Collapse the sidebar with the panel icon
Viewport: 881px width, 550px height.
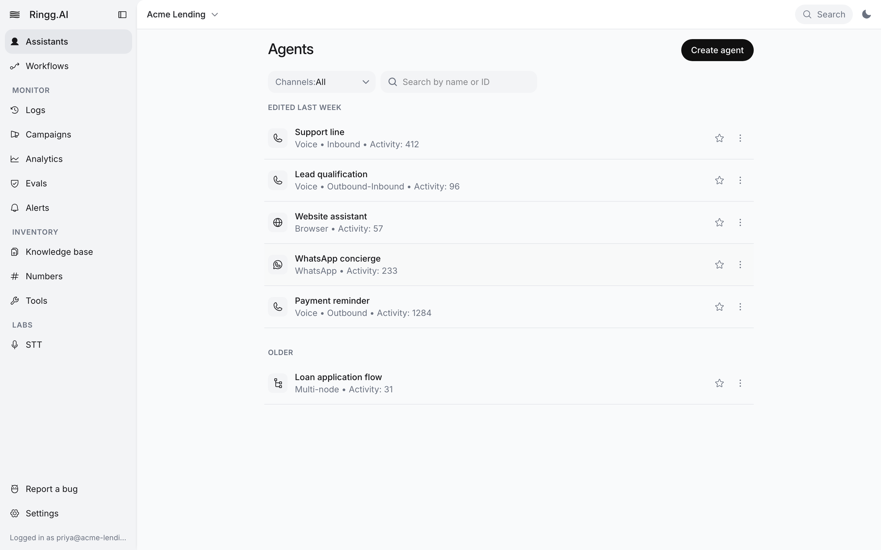[122, 15]
